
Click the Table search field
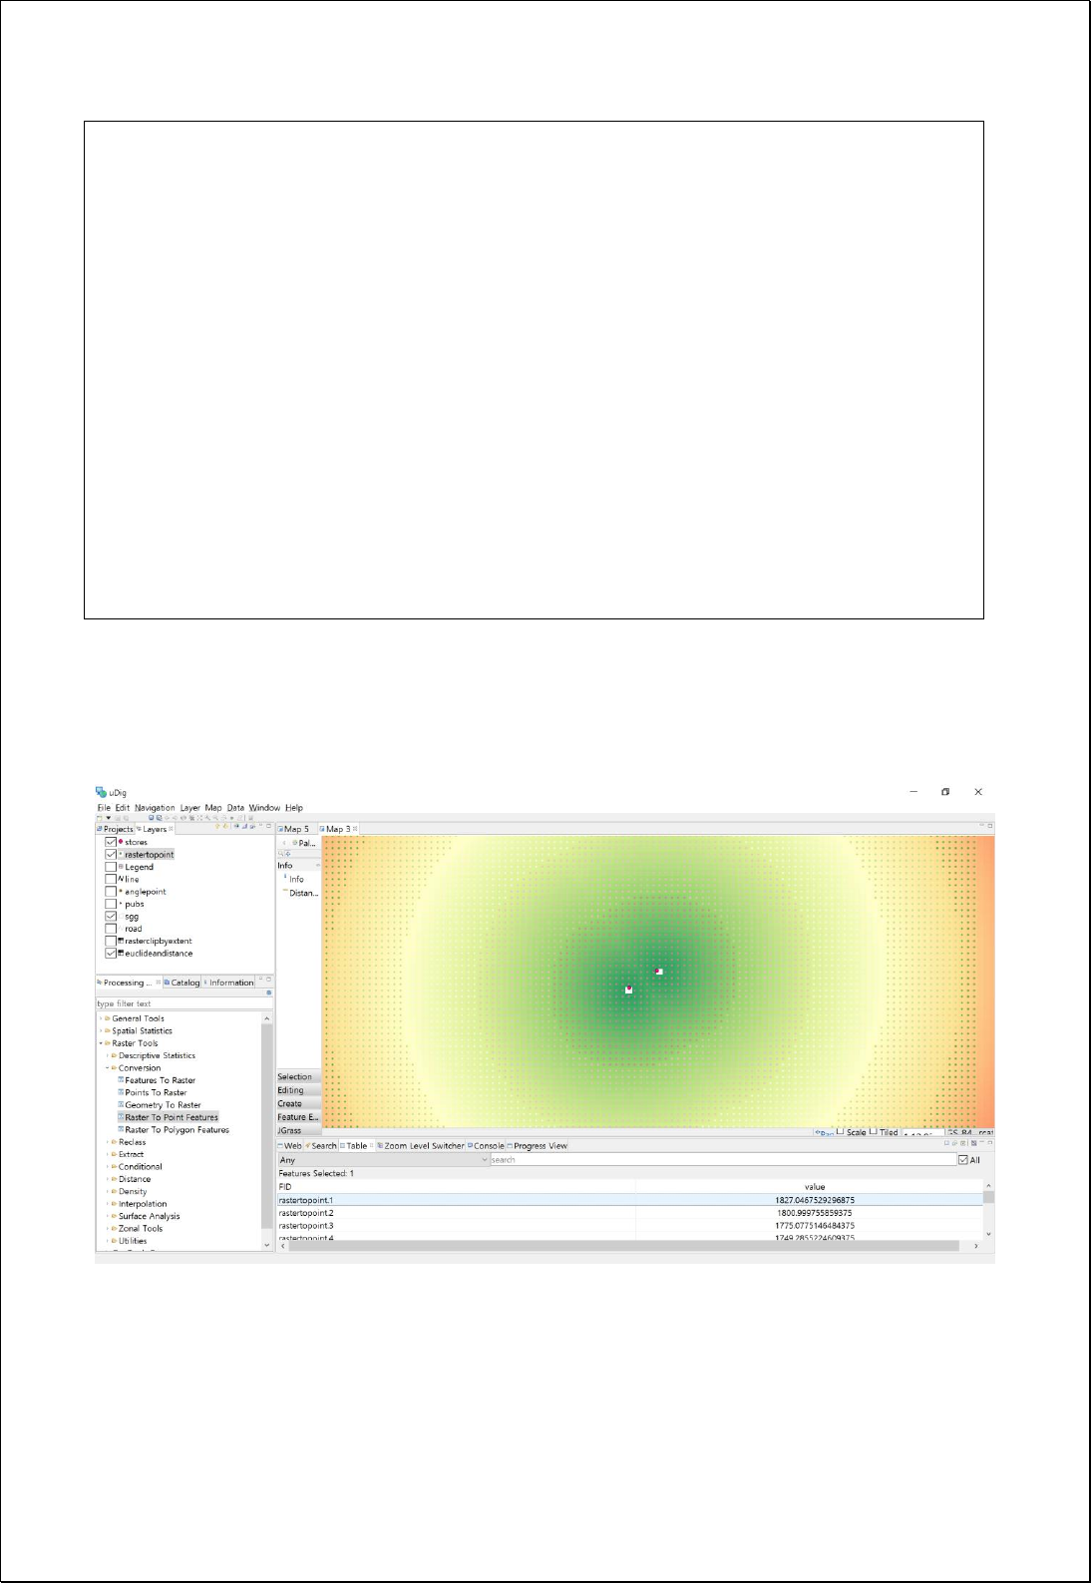(x=722, y=1160)
